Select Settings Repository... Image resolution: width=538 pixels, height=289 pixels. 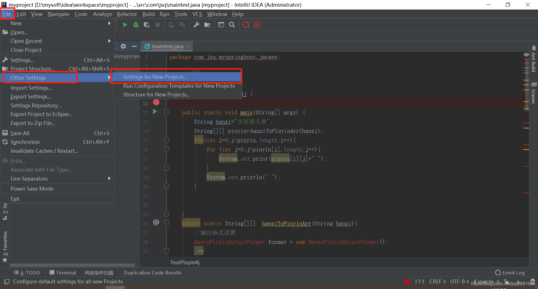[x=57, y=105]
